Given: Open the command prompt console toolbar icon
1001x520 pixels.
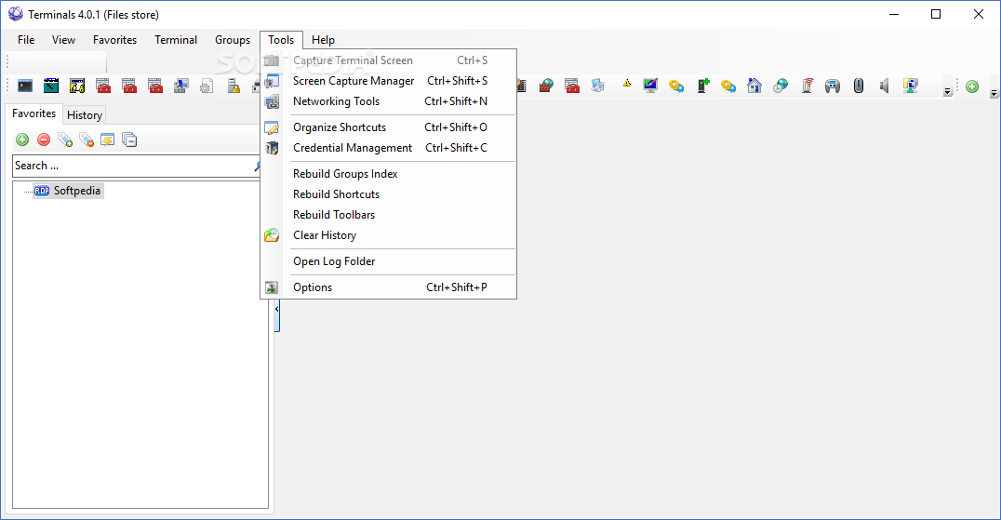Looking at the screenshot, I should coord(25,86).
